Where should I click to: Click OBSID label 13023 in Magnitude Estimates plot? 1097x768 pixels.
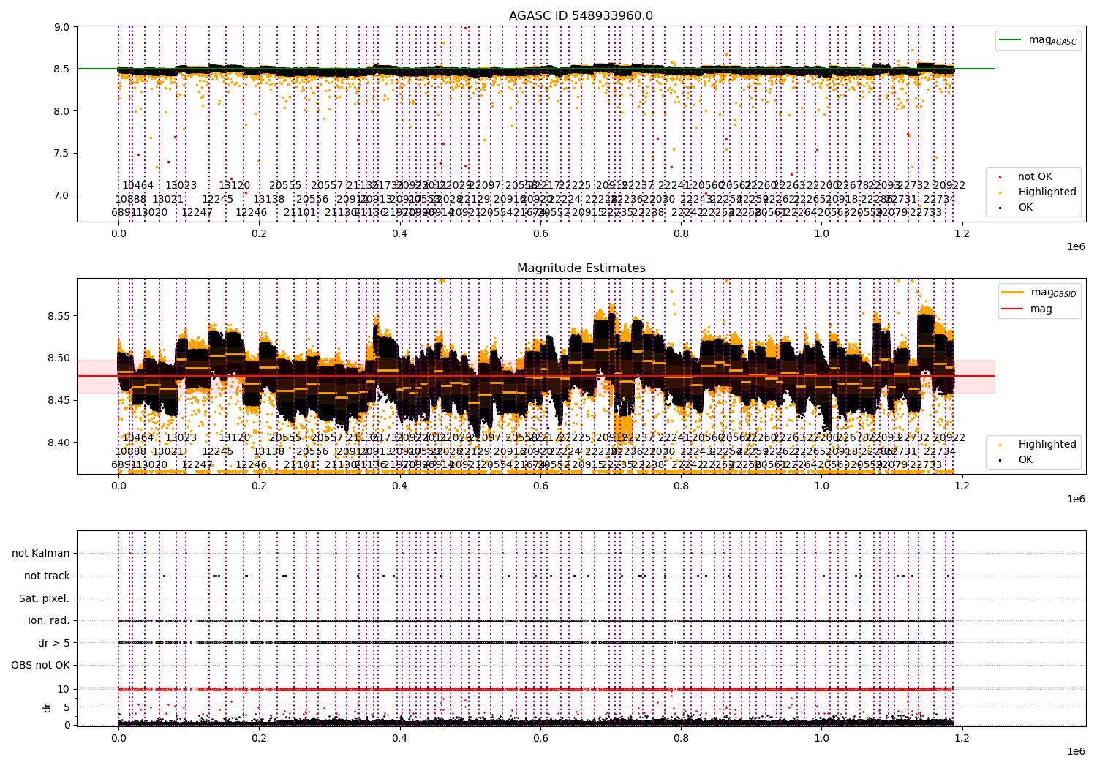[x=181, y=438]
